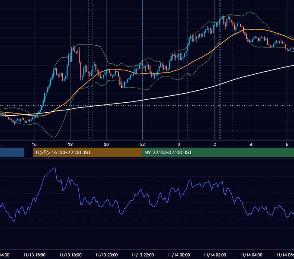
Task: Click the 0 hour label on upper axis
Action: 179,145
